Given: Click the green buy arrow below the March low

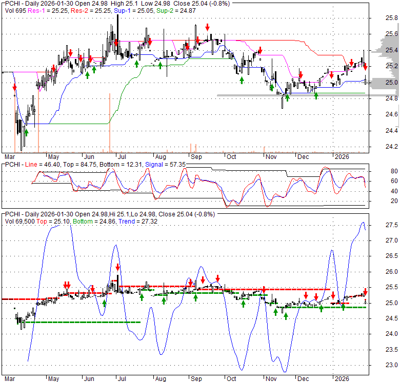Looking at the screenshot, I should tap(26, 133).
